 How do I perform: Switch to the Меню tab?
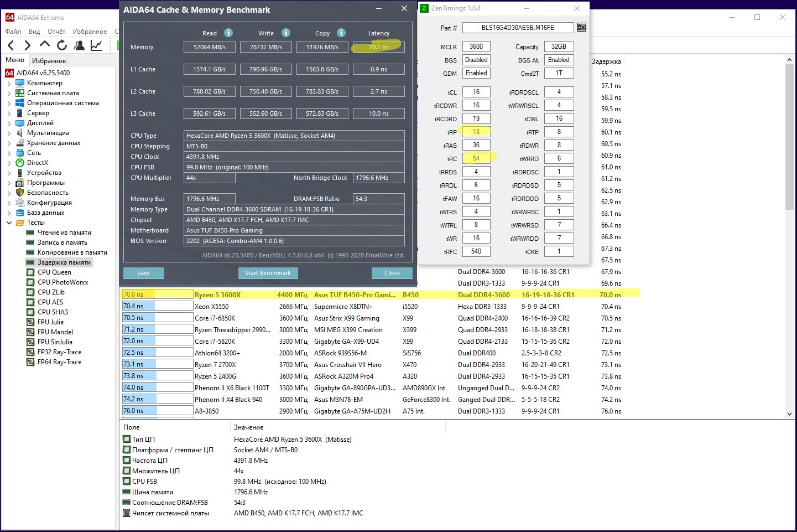tap(15, 60)
